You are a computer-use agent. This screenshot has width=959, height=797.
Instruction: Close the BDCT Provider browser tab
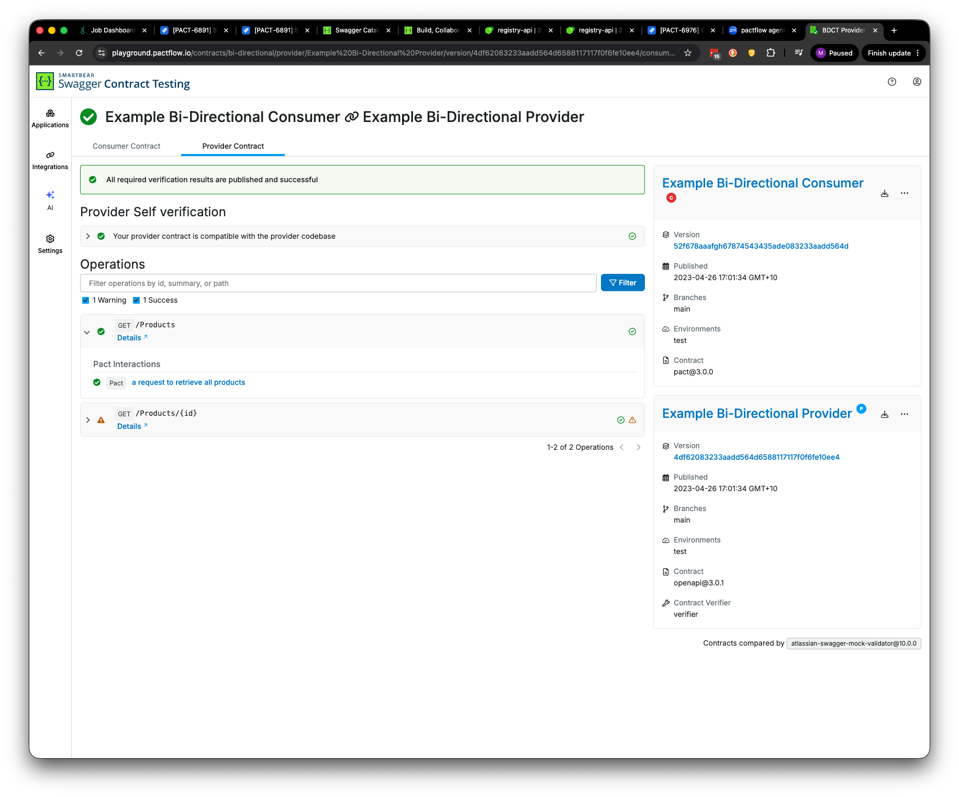(875, 30)
